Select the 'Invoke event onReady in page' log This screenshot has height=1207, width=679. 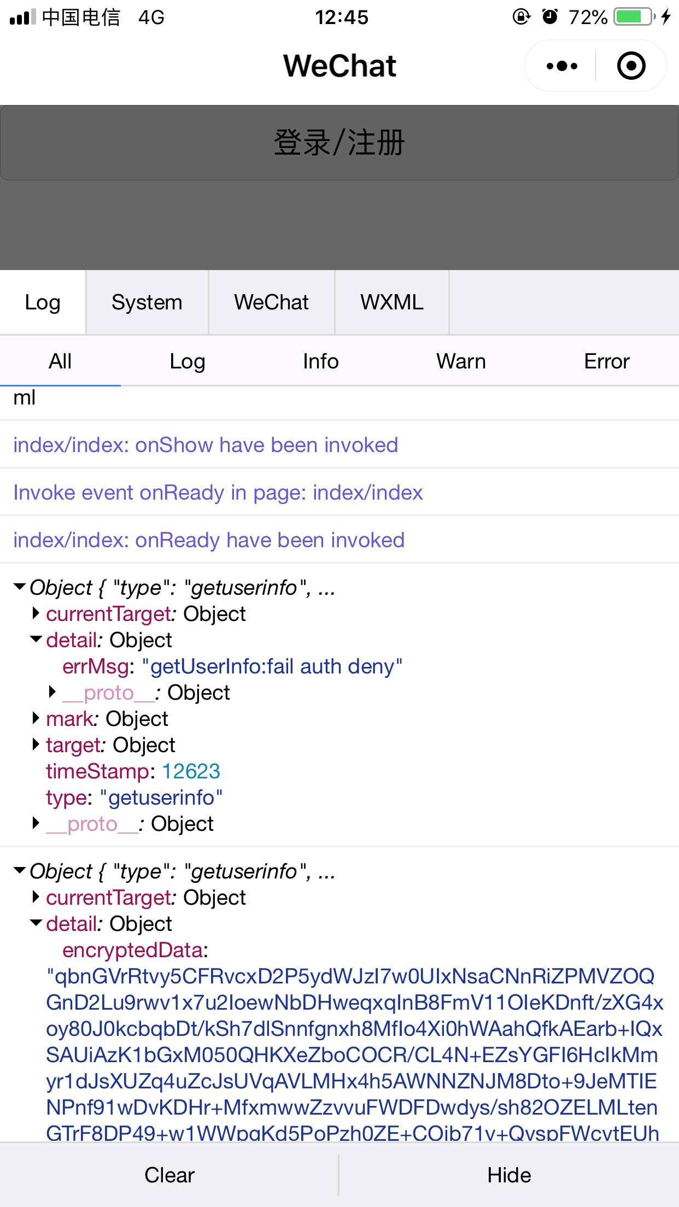coord(339,493)
